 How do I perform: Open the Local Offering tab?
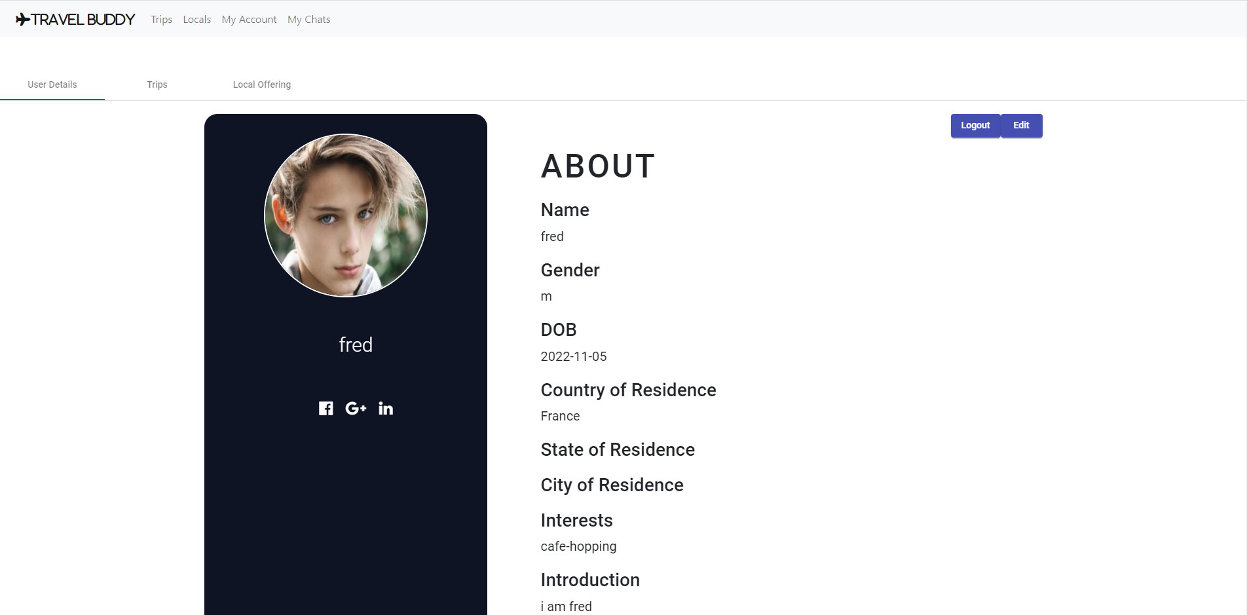click(261, 84)
